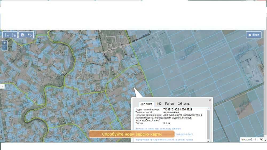
Task: Open the map scale dropdown arrow
Action: pos(265,140)
